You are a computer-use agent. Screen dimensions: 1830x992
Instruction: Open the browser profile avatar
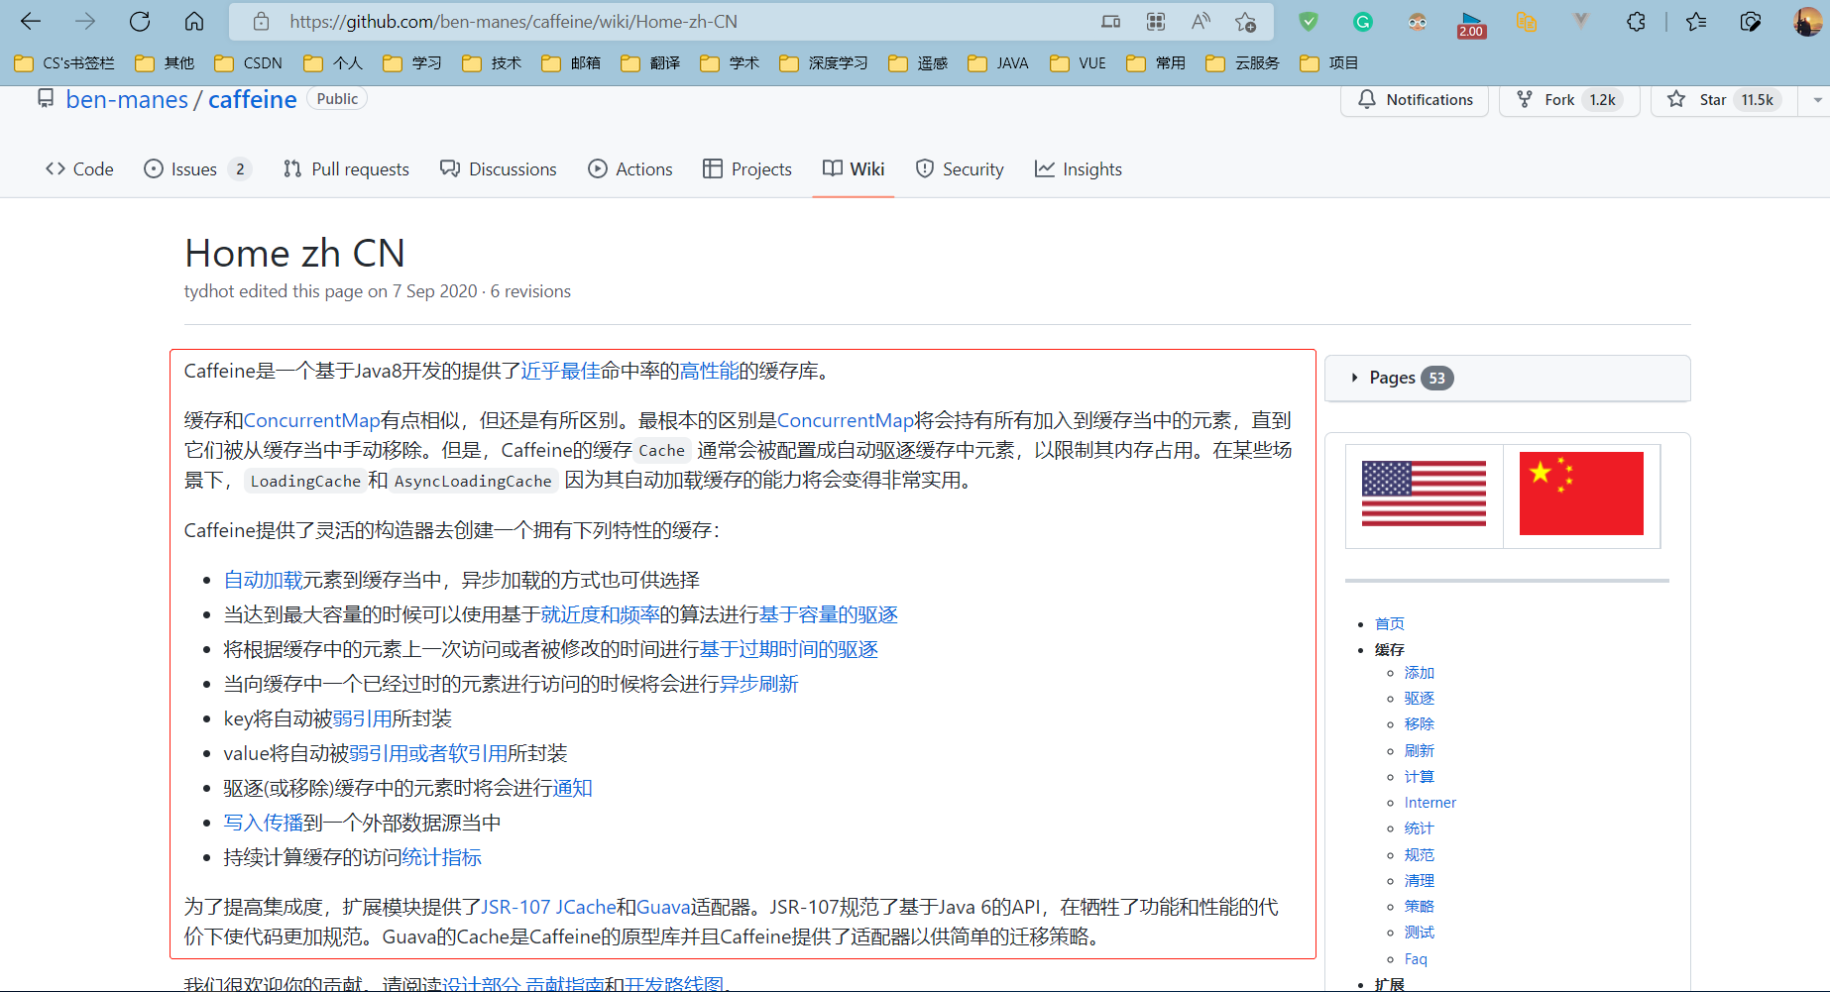(x=1807, y=22)
